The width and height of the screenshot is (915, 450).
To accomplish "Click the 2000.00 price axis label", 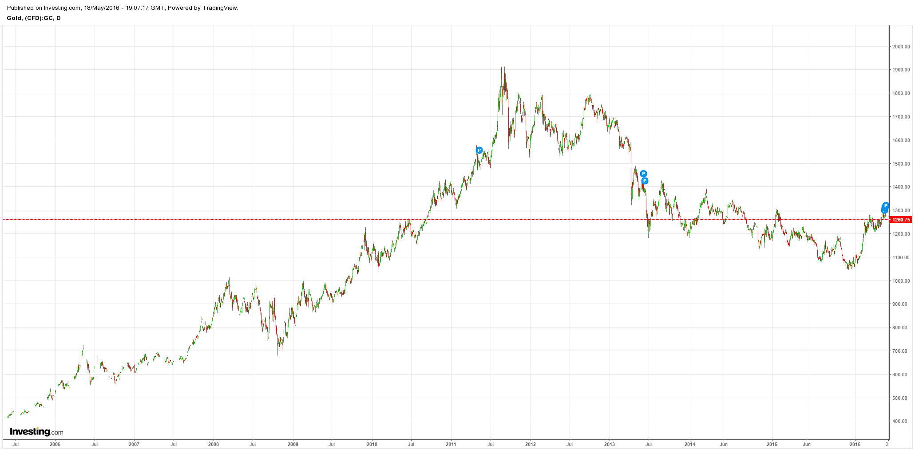I will (x=901, y=47).
